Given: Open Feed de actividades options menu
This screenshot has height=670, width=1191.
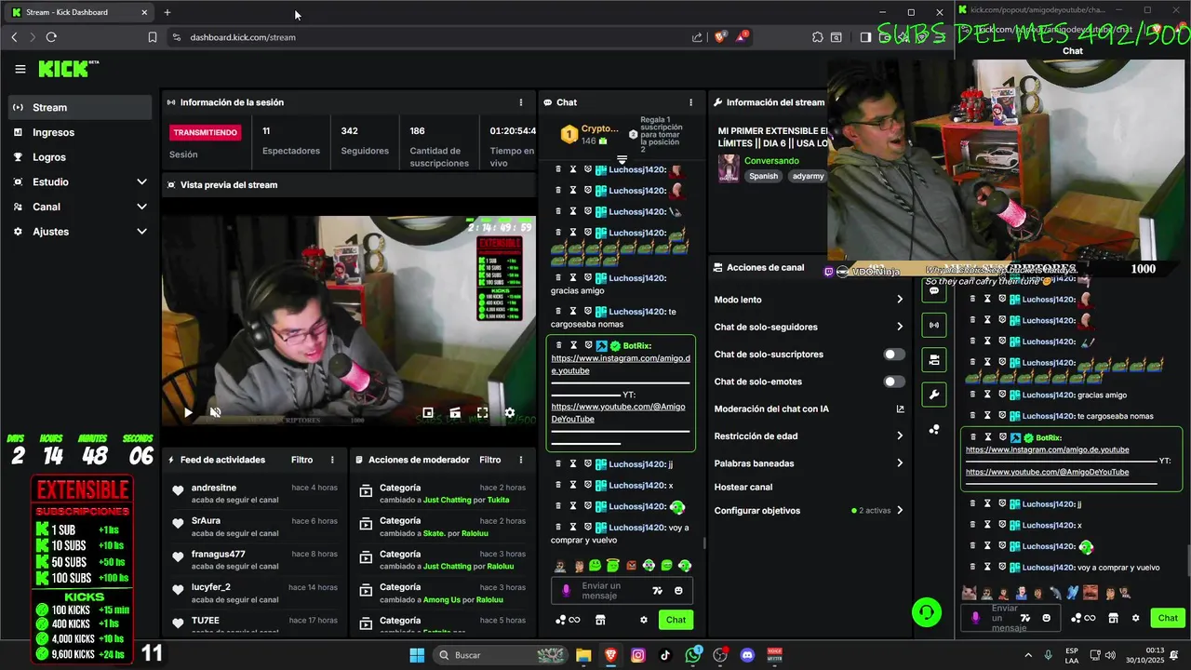Looking at the screenshot, I should click(x=332, y=460).
